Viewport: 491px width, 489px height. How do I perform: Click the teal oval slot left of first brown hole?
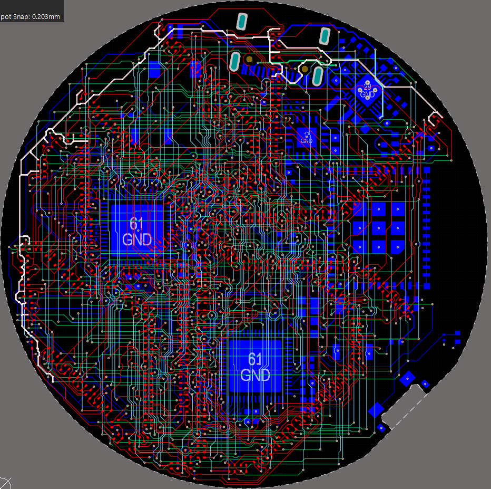234,61
